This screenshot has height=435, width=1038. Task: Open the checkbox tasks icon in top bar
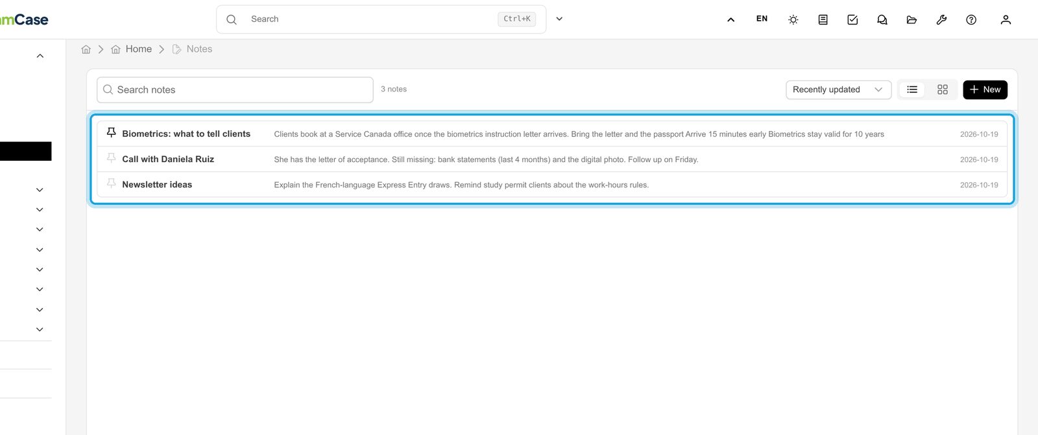pyautogui.click(x=852, y=19)
